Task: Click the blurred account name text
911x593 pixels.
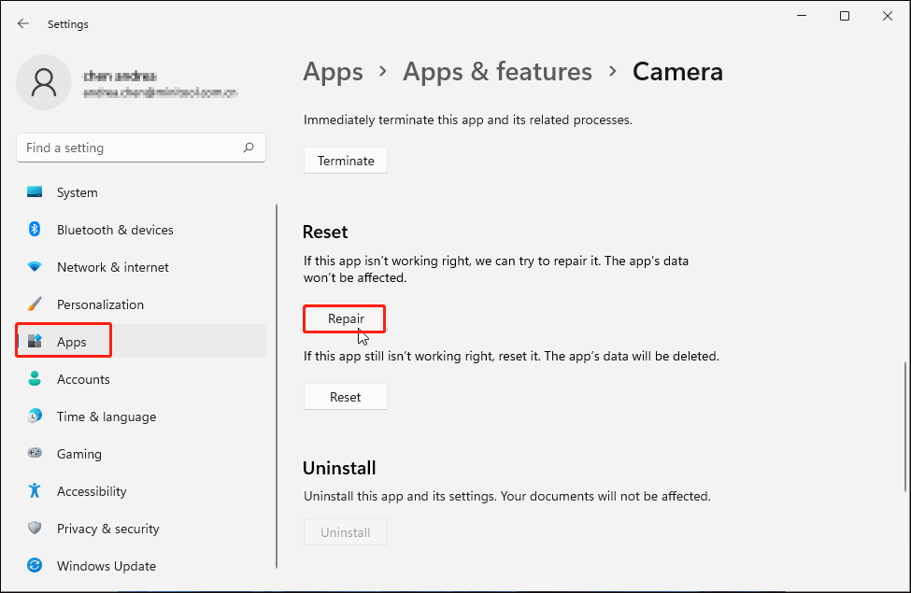Action: click(x=120, y=76)
